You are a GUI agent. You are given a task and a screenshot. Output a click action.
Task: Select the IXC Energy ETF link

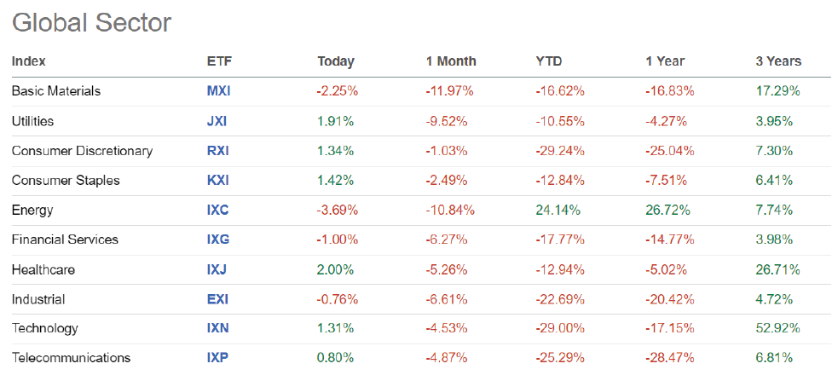tap(217, 210)
